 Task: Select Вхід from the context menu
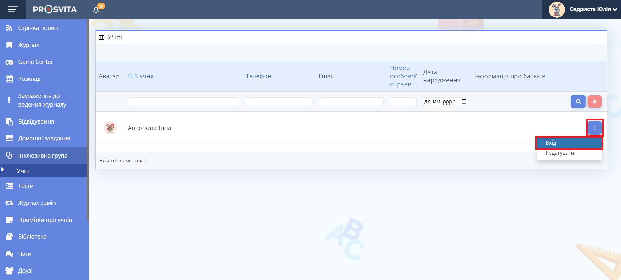[x=569, y=143]
